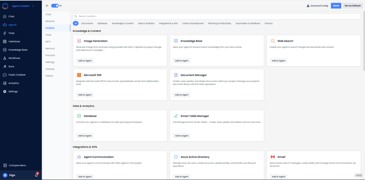
Task: Open the Prompts section
Action: pyautogui.click(x=50, y=55)
